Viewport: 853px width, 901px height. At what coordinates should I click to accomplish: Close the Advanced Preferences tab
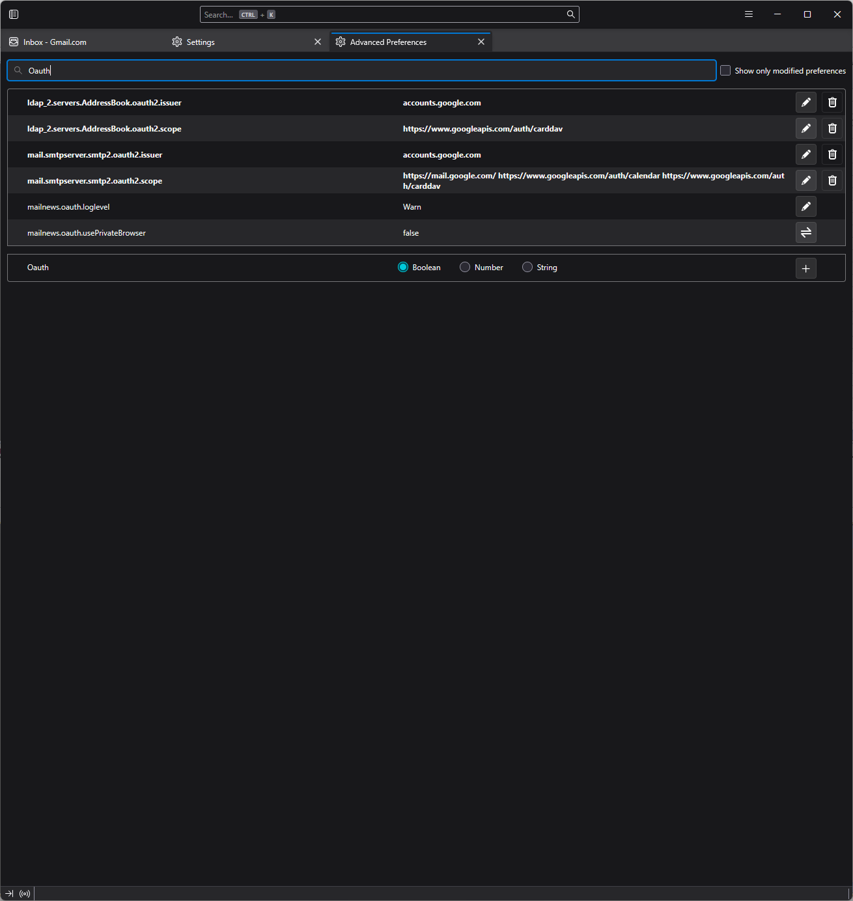pos(481,42)
